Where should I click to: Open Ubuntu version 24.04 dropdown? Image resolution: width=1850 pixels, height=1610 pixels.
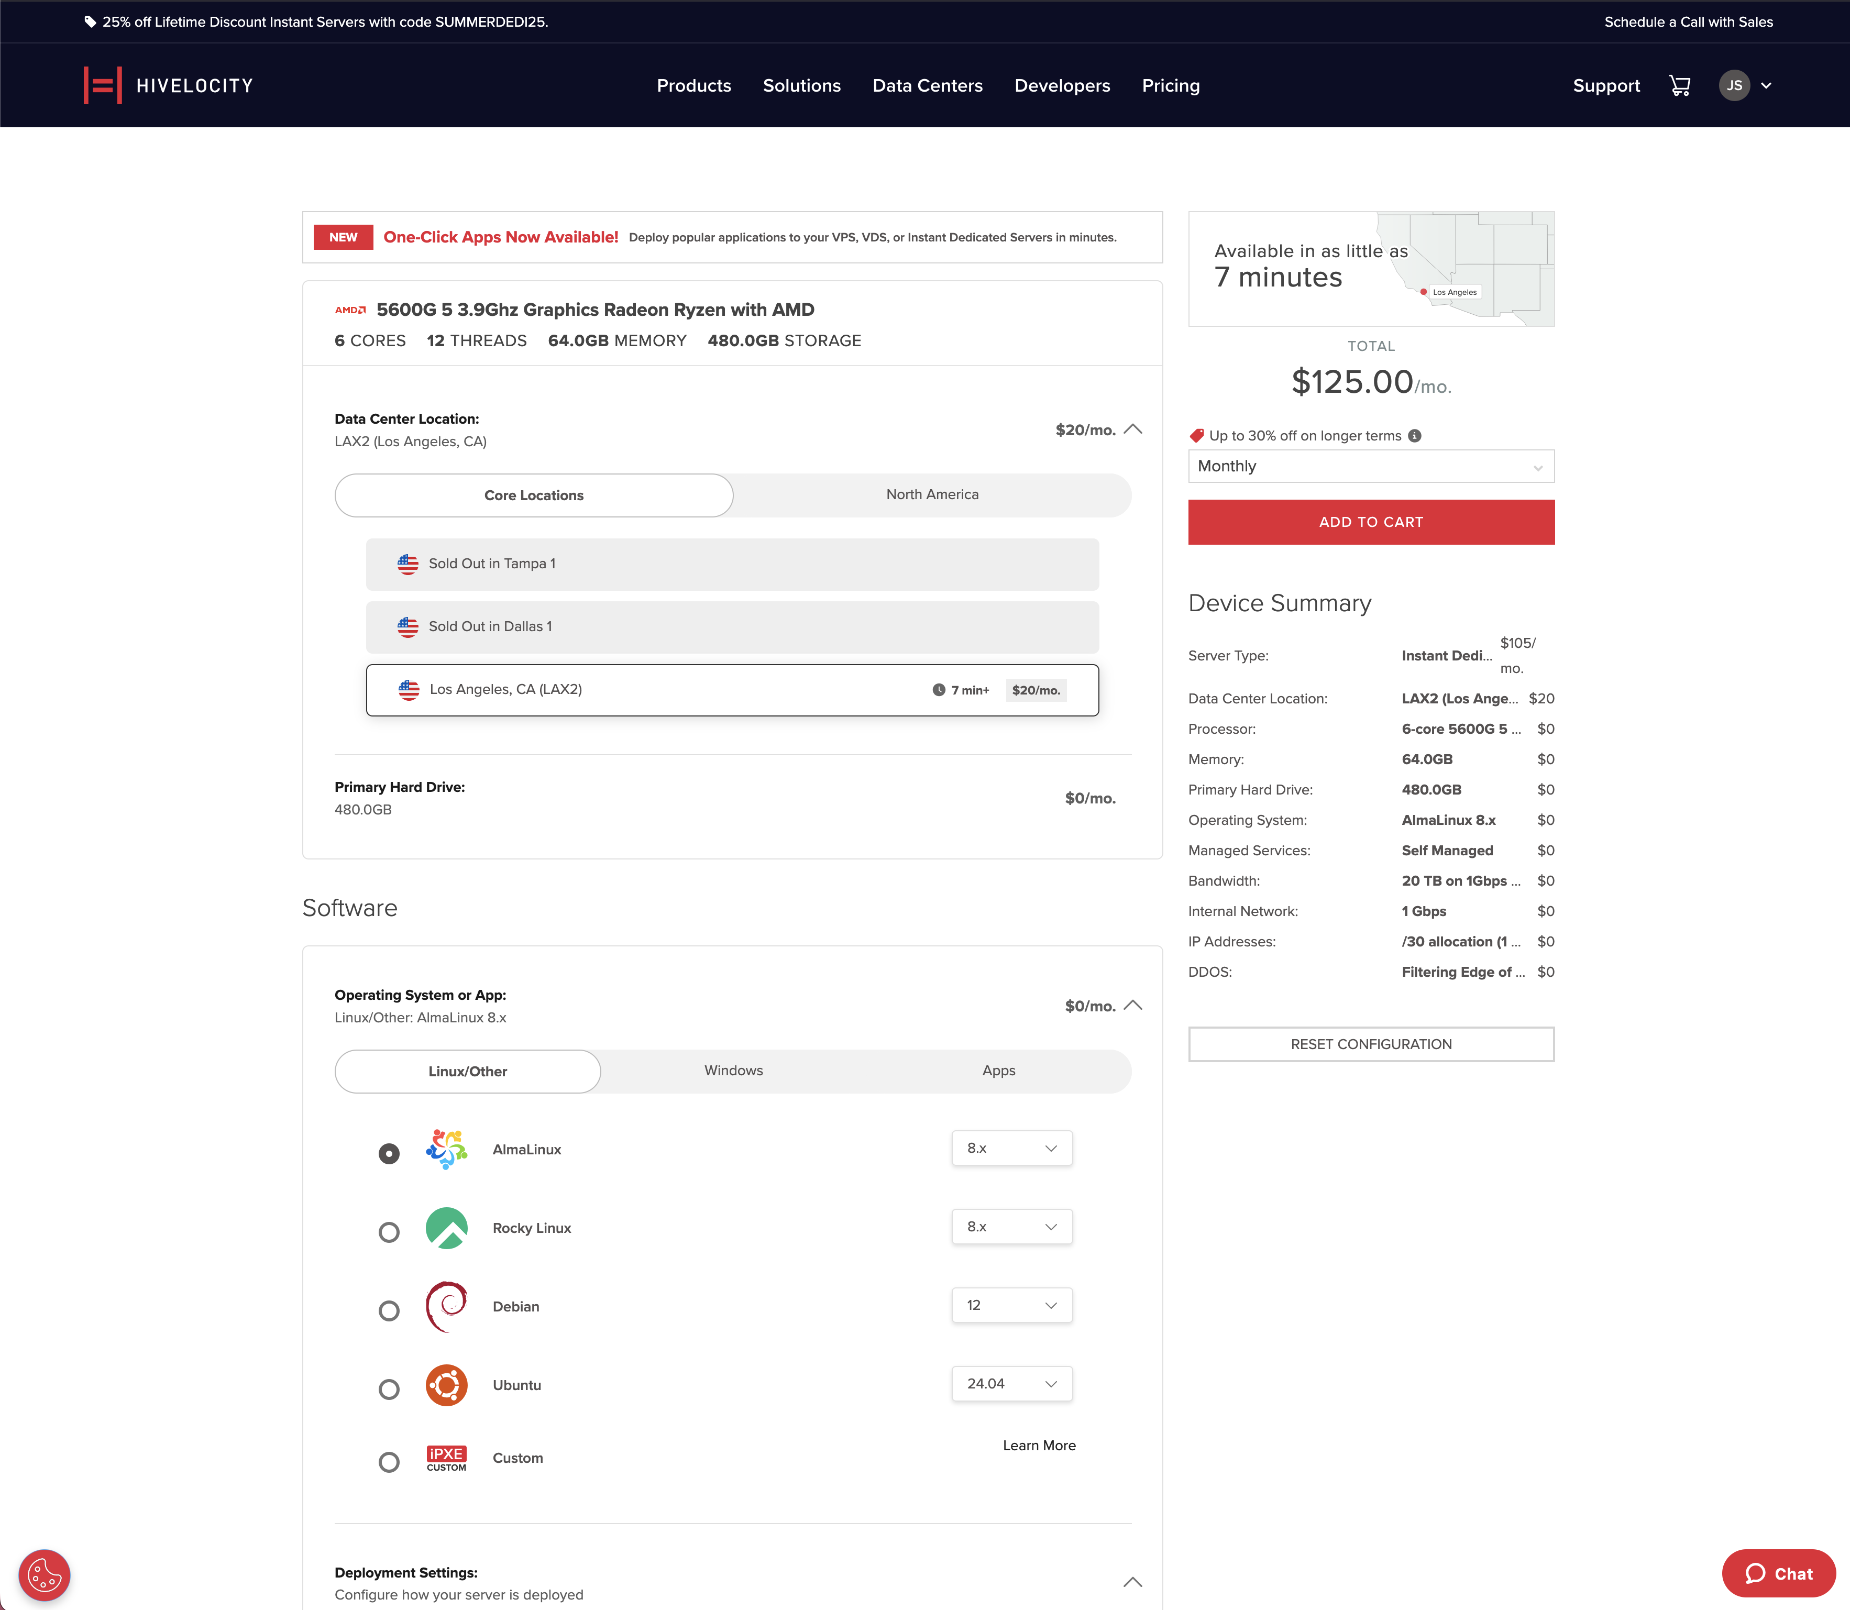click(x=1012, y=1384)
